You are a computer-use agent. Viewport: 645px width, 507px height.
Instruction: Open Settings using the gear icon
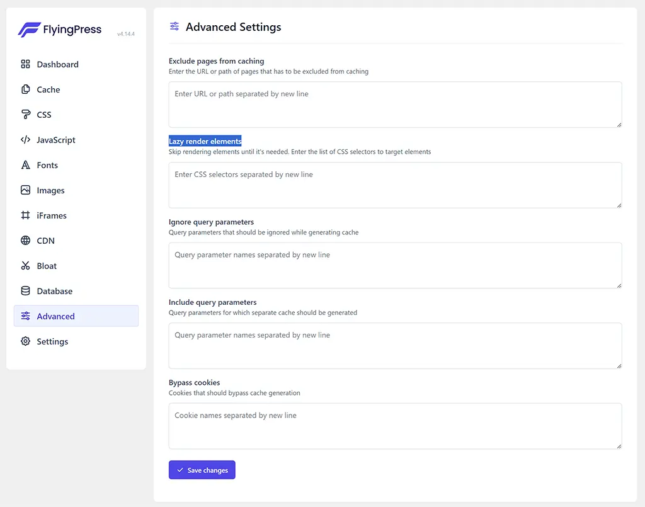[25, 341]
